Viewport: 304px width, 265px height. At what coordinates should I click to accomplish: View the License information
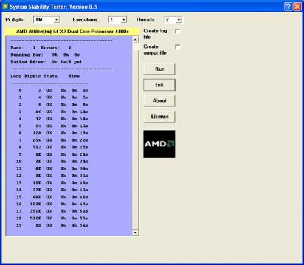(x=159, y=117)
